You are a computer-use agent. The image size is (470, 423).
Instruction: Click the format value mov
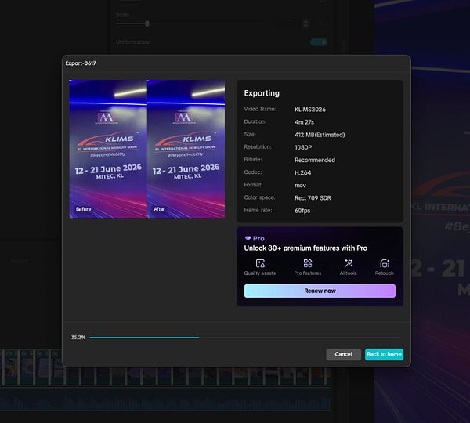300,186
